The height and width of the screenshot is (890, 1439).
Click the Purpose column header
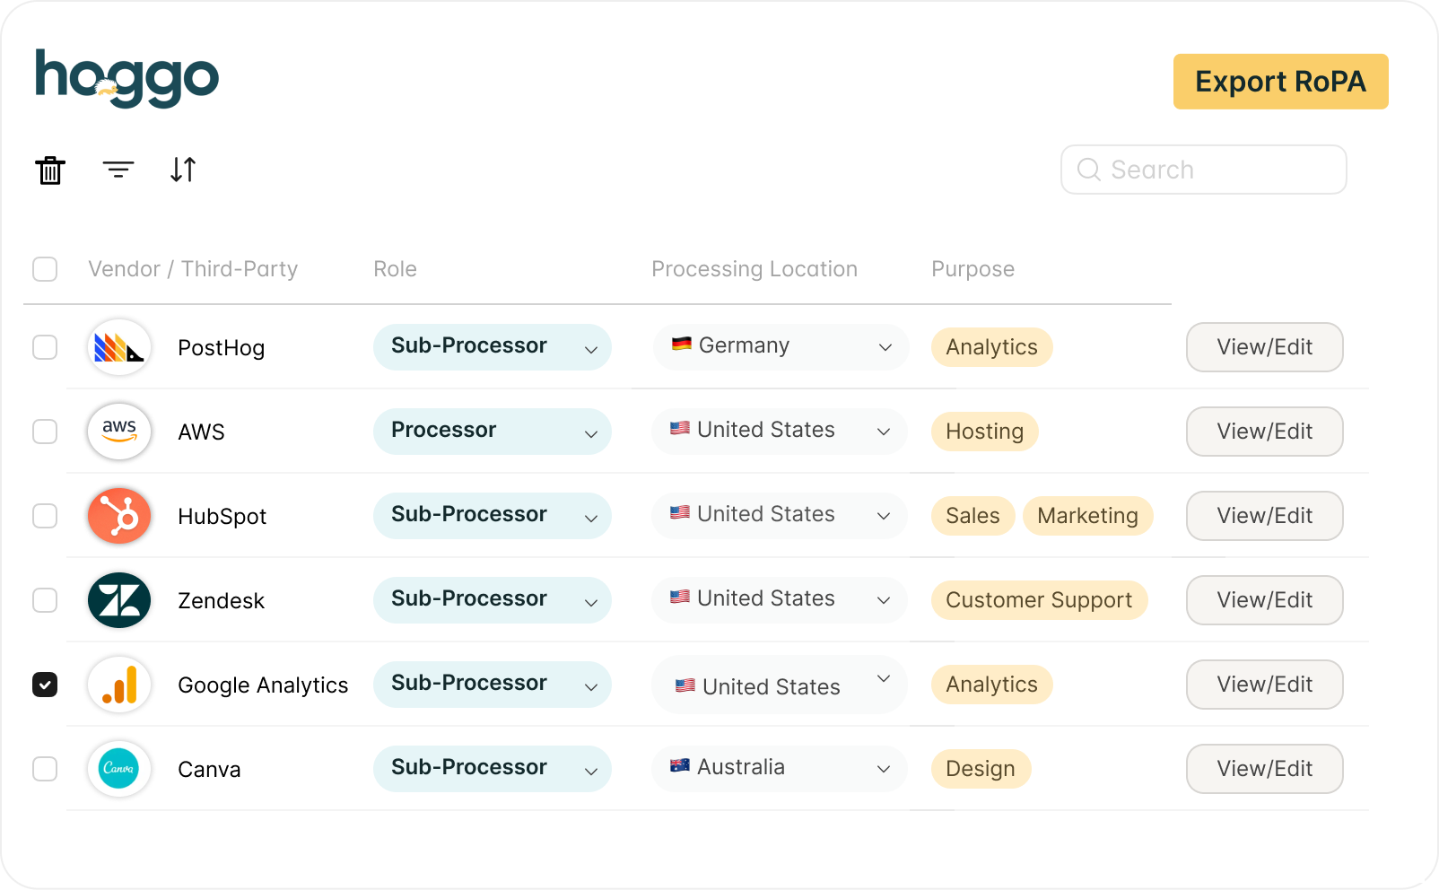973,269
